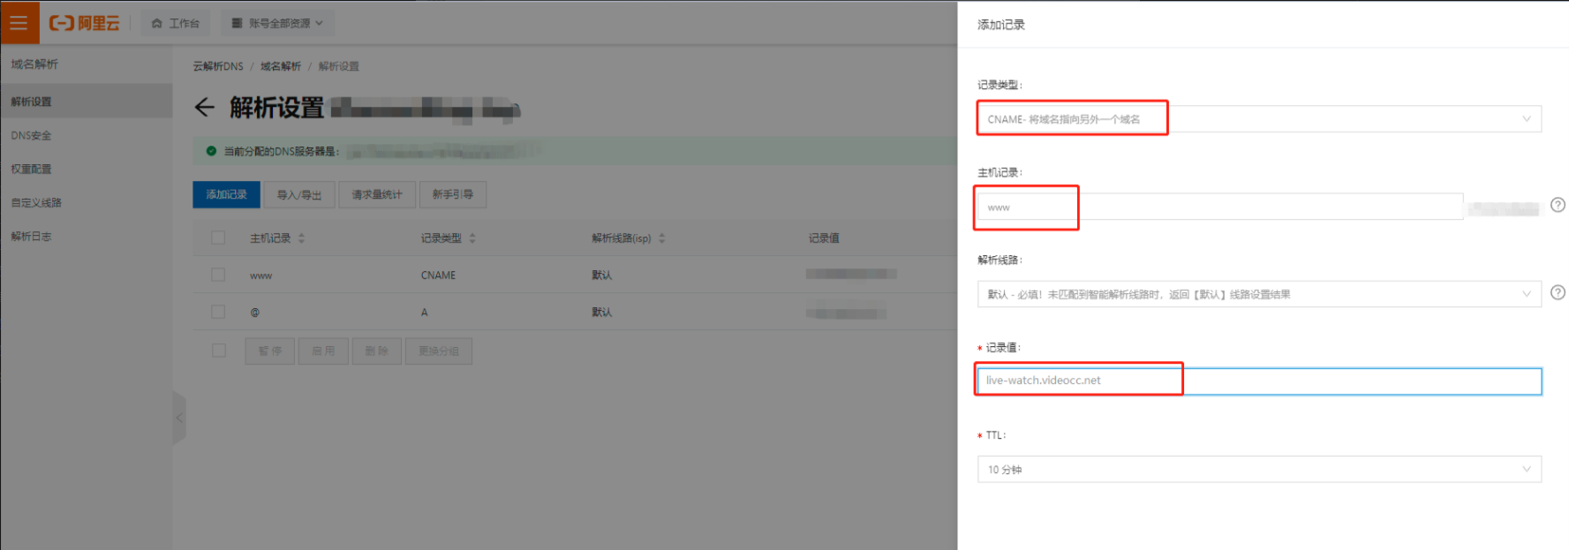Viewport: 1569px width, 550px height.
Task: Check the @ record row checkbox
Action: (x=218, y=312)
